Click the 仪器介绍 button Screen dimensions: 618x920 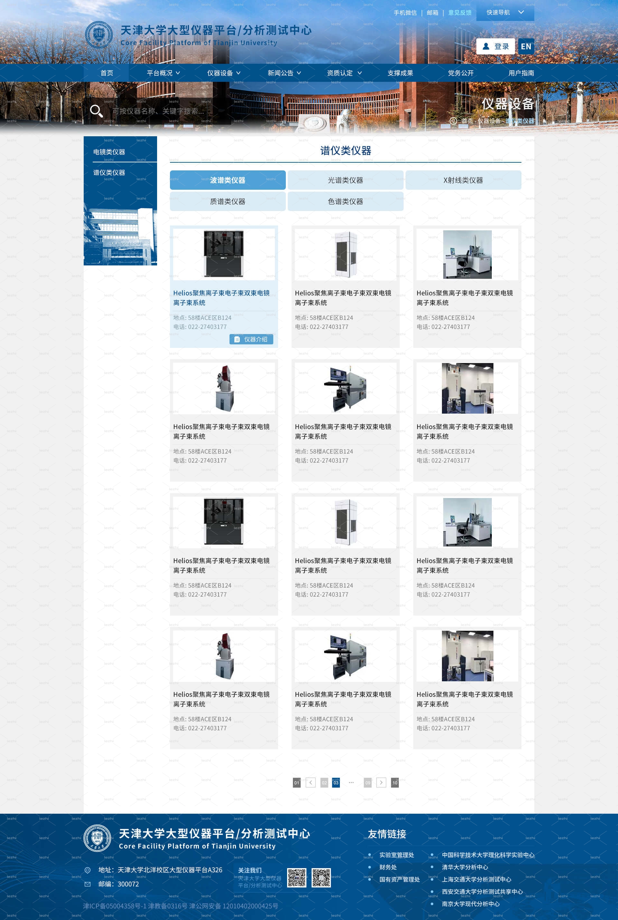click(251, 339)
